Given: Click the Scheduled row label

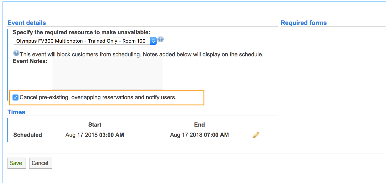Looking at the screenshot, I should [27, 135].
